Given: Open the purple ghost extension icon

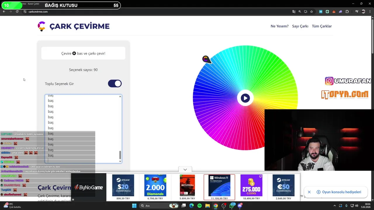Looking at the screenshot, I should (340, 12).
